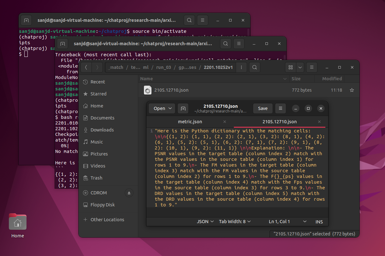Open Pictures in the Files sidebar
This screenshot has height=256, width=385.
[x=108, y=154]
